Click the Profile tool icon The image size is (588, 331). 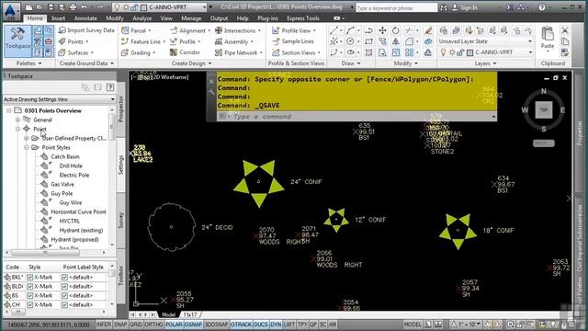[x=174, y=41]
